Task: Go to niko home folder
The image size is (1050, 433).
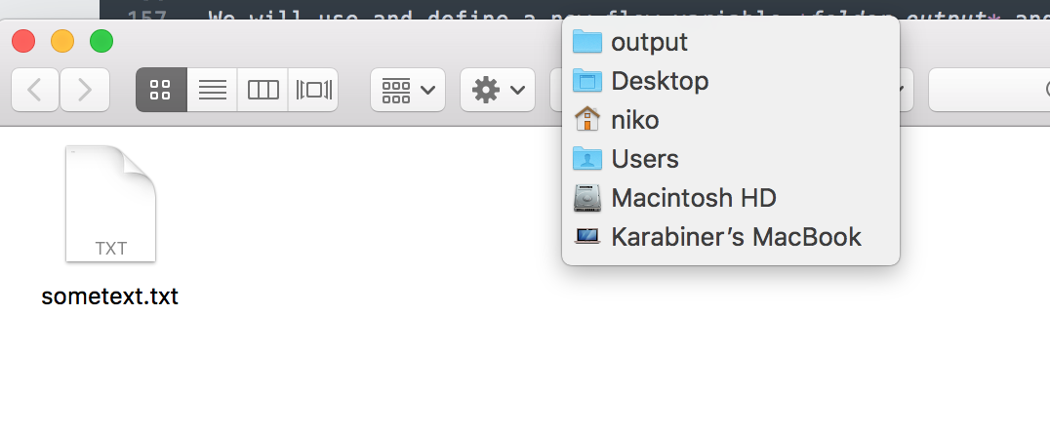Action: coord(634,120)
